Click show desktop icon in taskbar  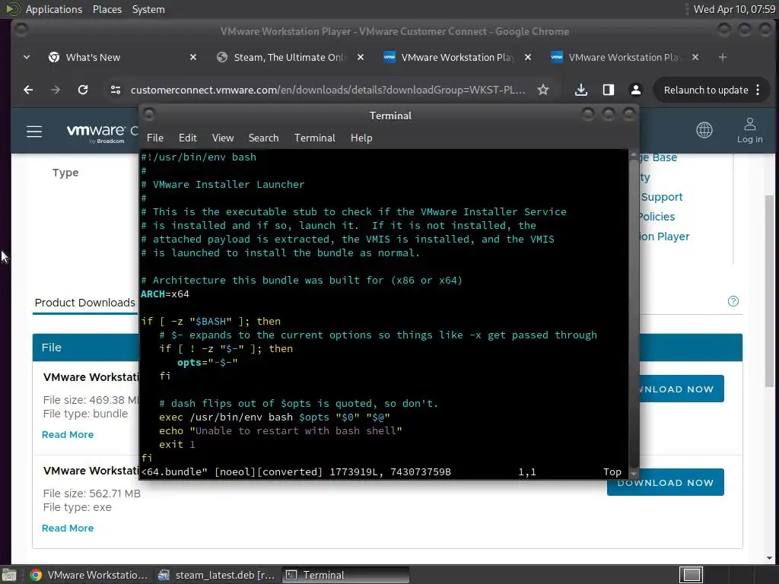click(9, 575)
